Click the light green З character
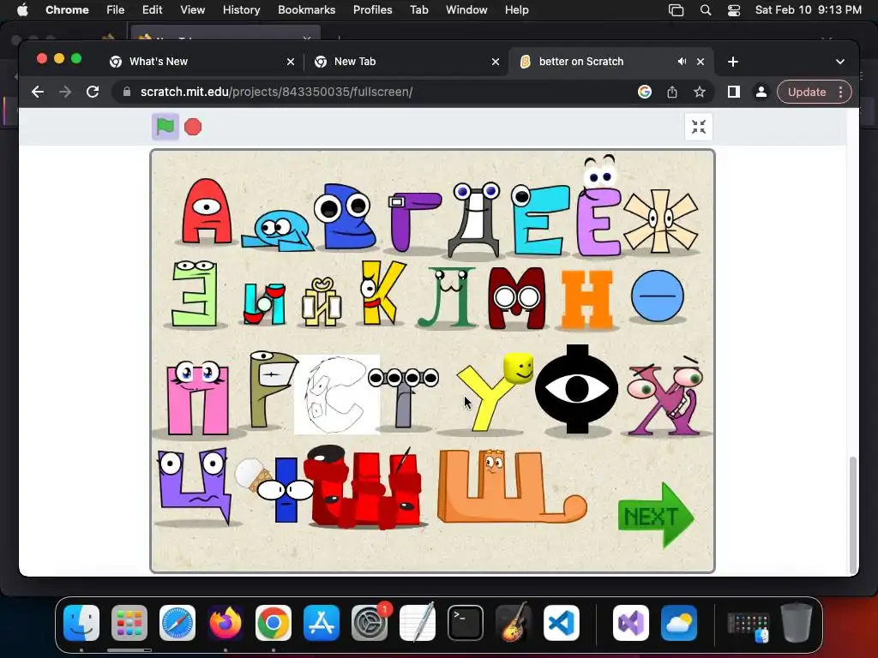The height and width of the screenshot is (658, 878). coord(195,293)
